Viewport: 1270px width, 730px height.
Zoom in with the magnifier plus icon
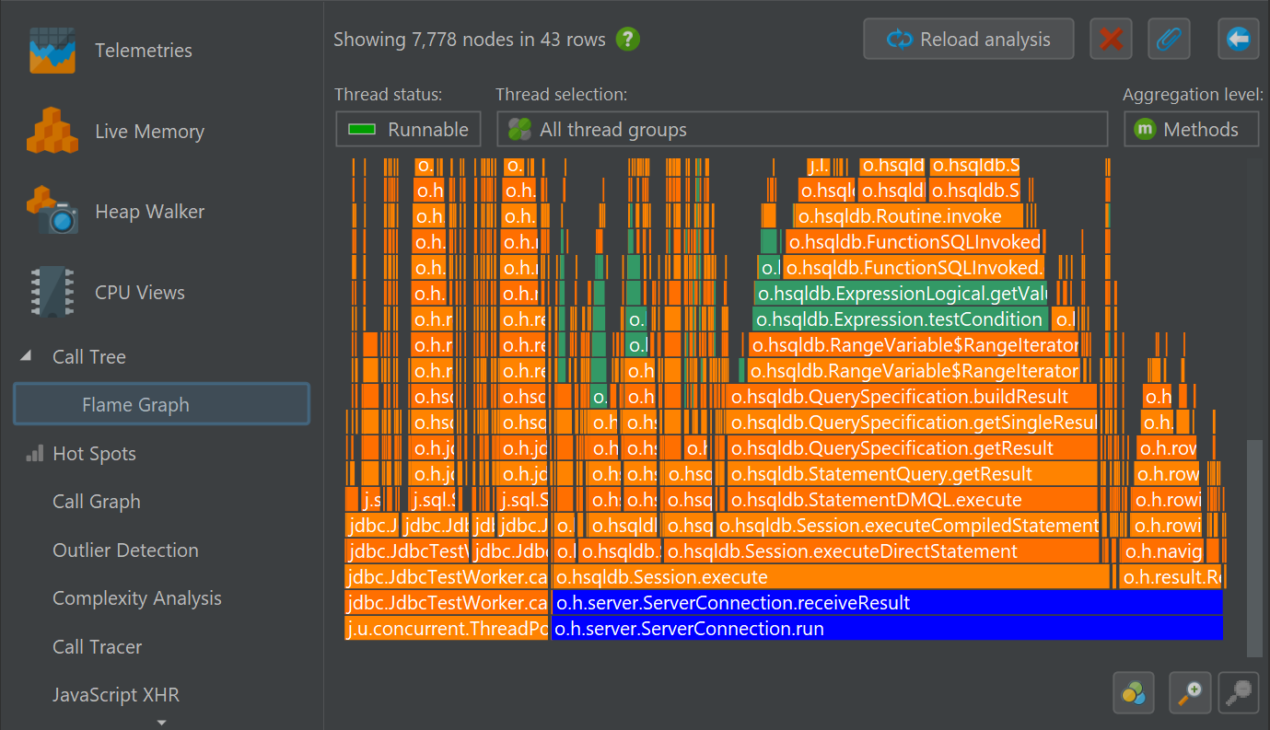(x=1189, y=692)
